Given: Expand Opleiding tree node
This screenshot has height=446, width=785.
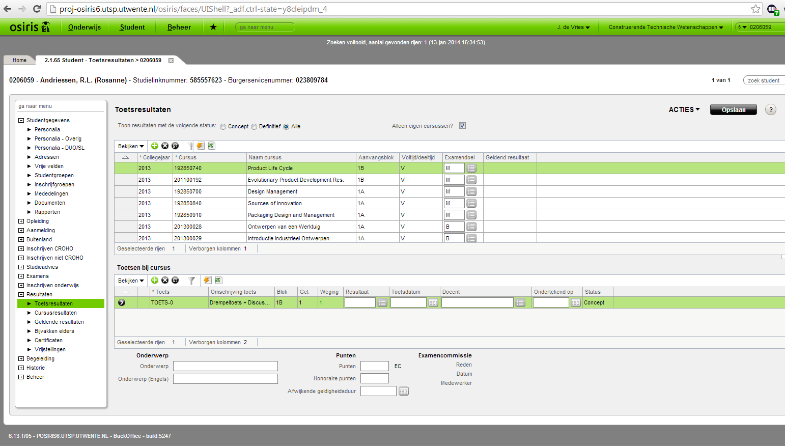Looking at the screenshot, I should (21, 221).
